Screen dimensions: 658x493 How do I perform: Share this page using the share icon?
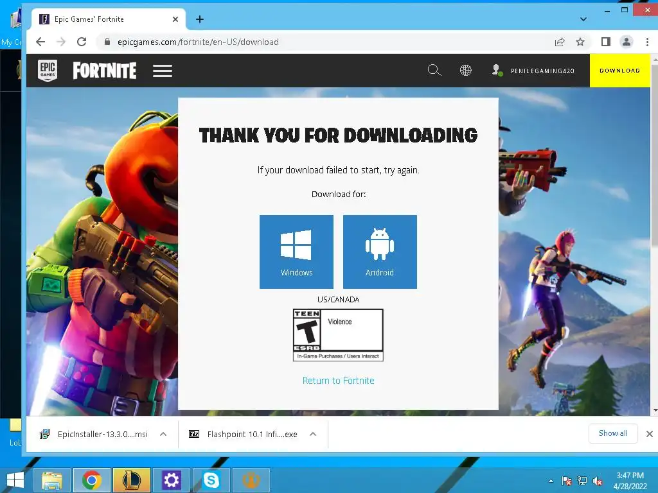[x=560, y=42]
